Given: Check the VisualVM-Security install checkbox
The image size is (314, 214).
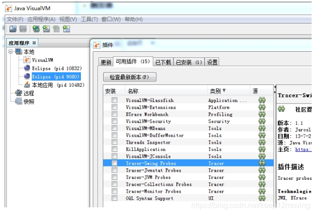Looking at the screenshot, I should (x=115, y=121).
